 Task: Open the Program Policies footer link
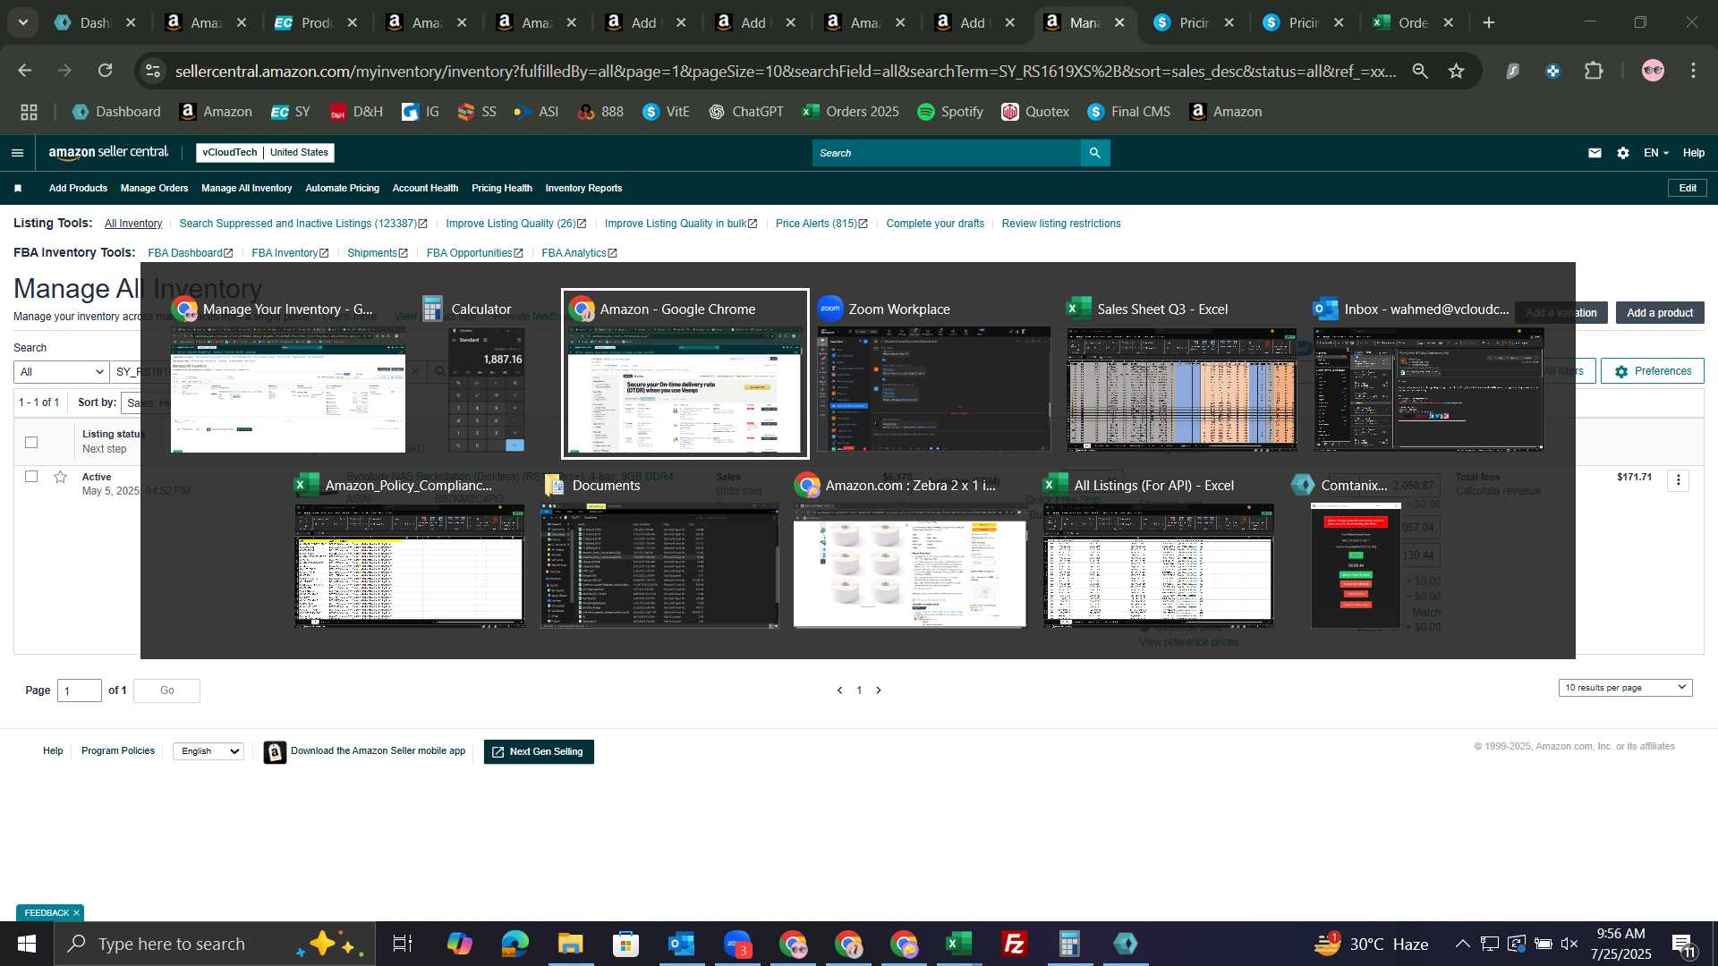(118, 750)
